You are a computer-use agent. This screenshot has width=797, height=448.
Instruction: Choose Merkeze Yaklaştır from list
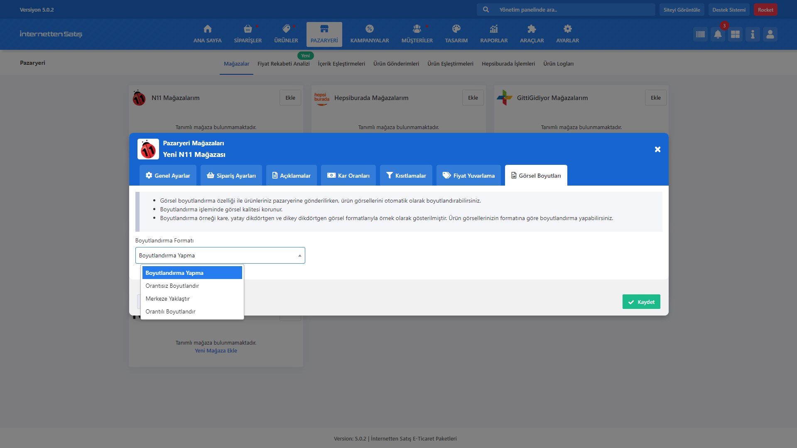[x=167, y=299]
